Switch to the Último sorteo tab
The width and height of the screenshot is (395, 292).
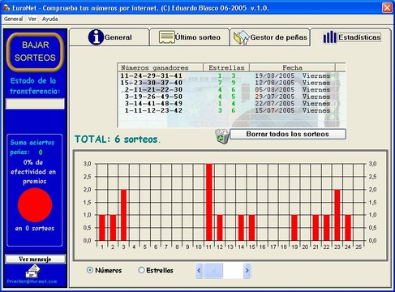[x=189, y=37]
